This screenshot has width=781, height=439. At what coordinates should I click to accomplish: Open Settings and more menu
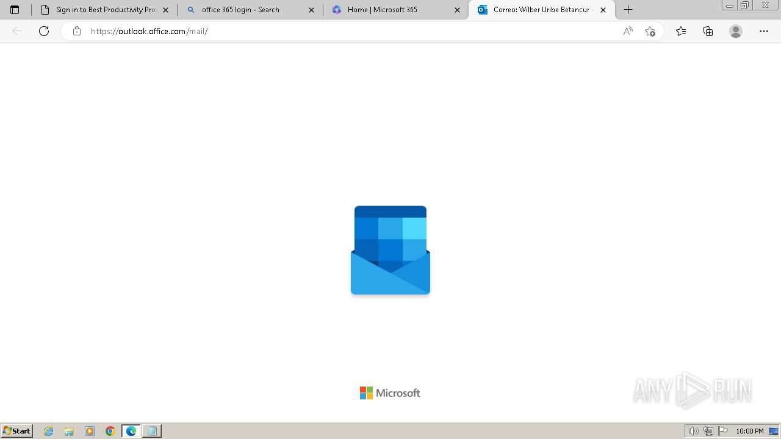(764, 31)
